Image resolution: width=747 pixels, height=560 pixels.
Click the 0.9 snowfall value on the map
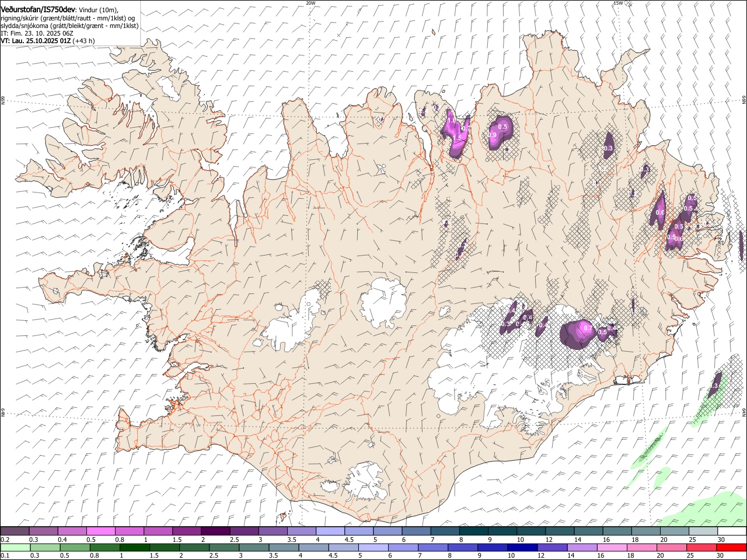[x=492, y=135]
